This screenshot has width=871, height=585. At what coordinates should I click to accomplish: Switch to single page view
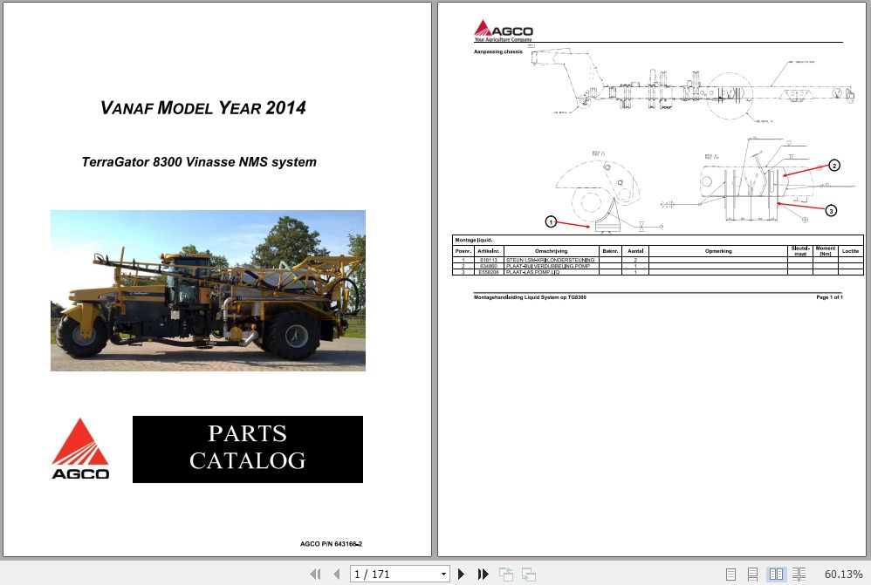point(731,574)
